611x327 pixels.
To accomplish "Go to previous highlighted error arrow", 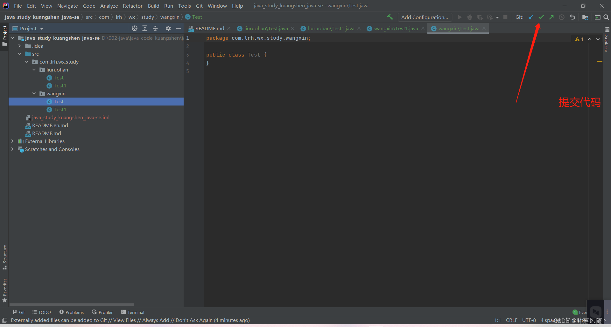I will click(590, 39).
